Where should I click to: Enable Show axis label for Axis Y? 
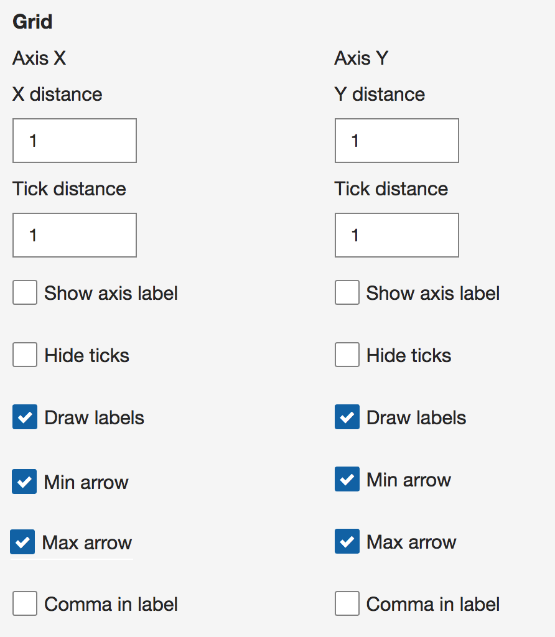[x=347, y=292]
